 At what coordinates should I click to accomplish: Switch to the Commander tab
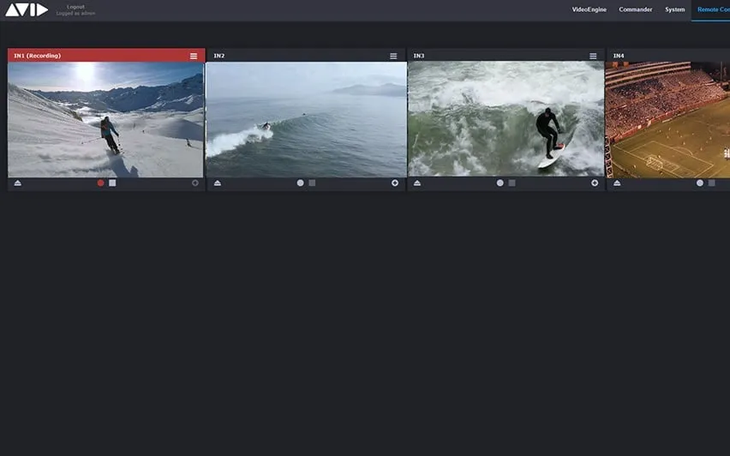click(x=636, y=9)
